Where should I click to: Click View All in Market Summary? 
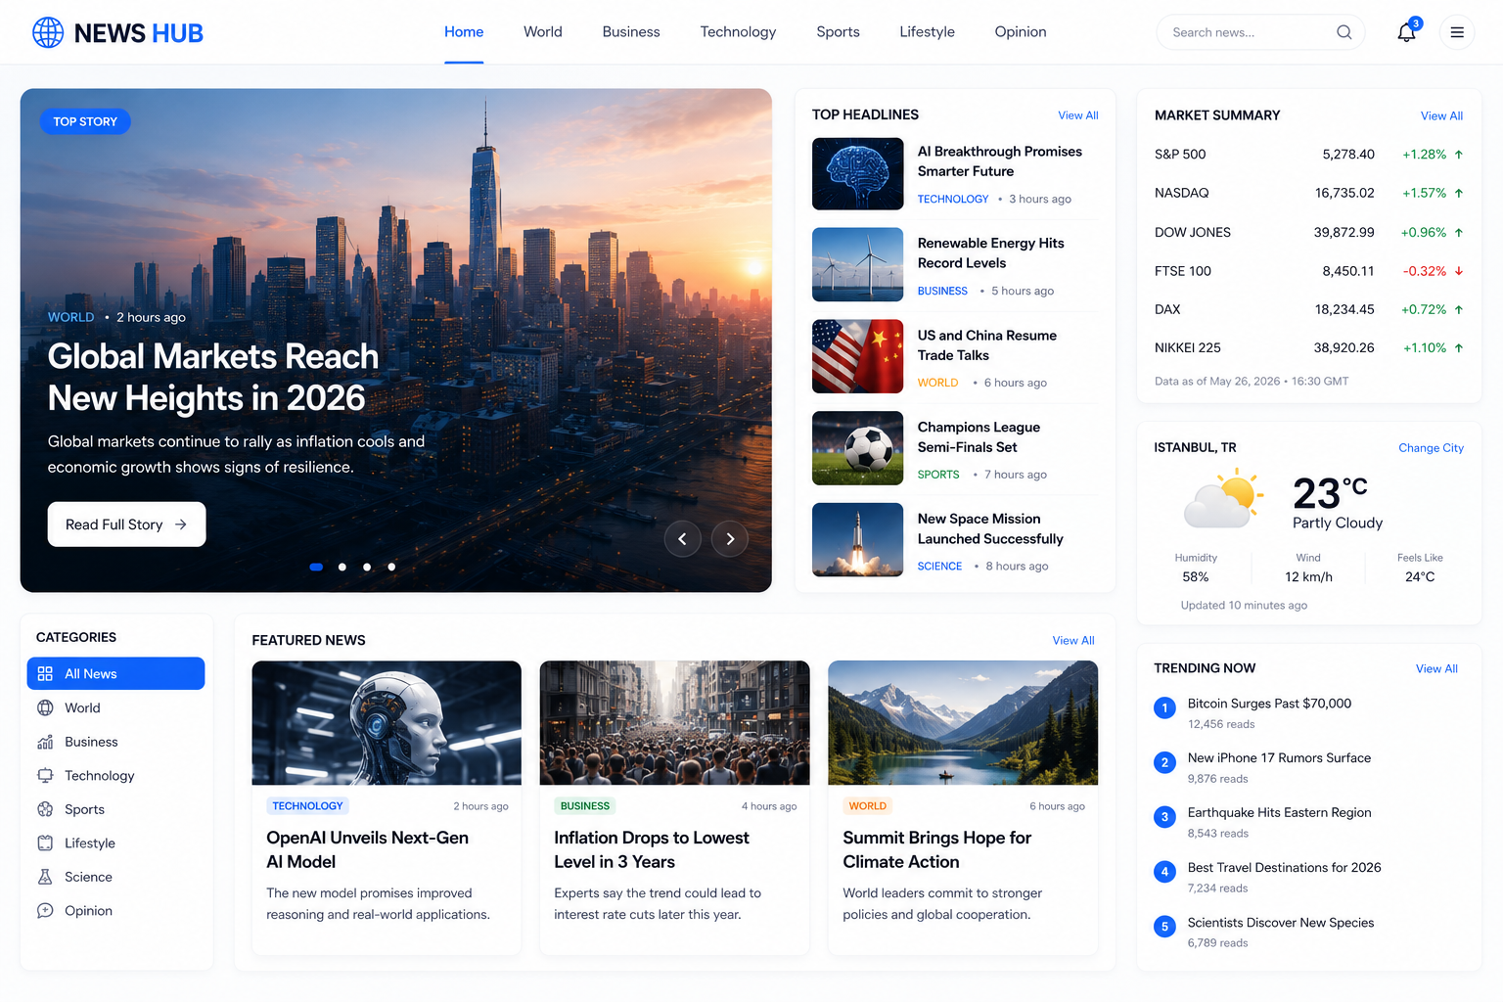[1441, 116]
